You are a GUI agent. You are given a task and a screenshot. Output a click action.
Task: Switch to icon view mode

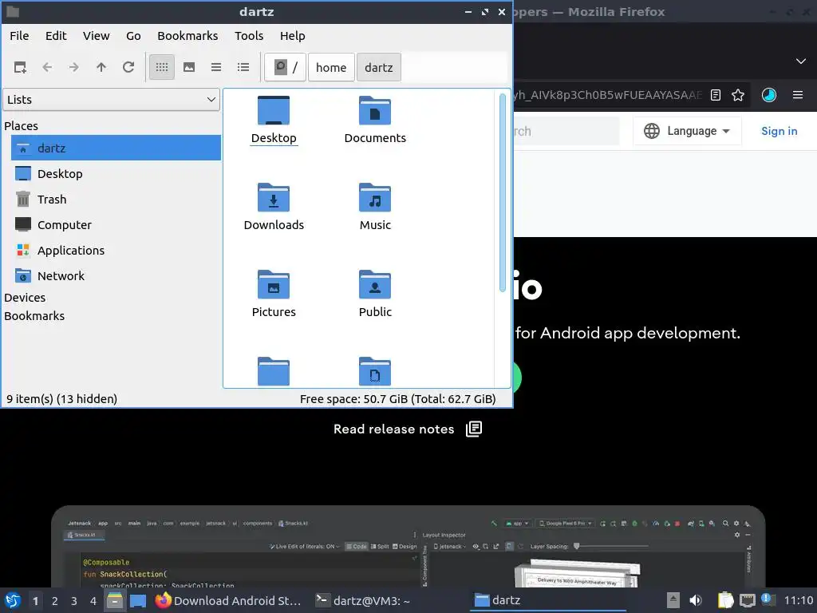(x=162, y=67)
